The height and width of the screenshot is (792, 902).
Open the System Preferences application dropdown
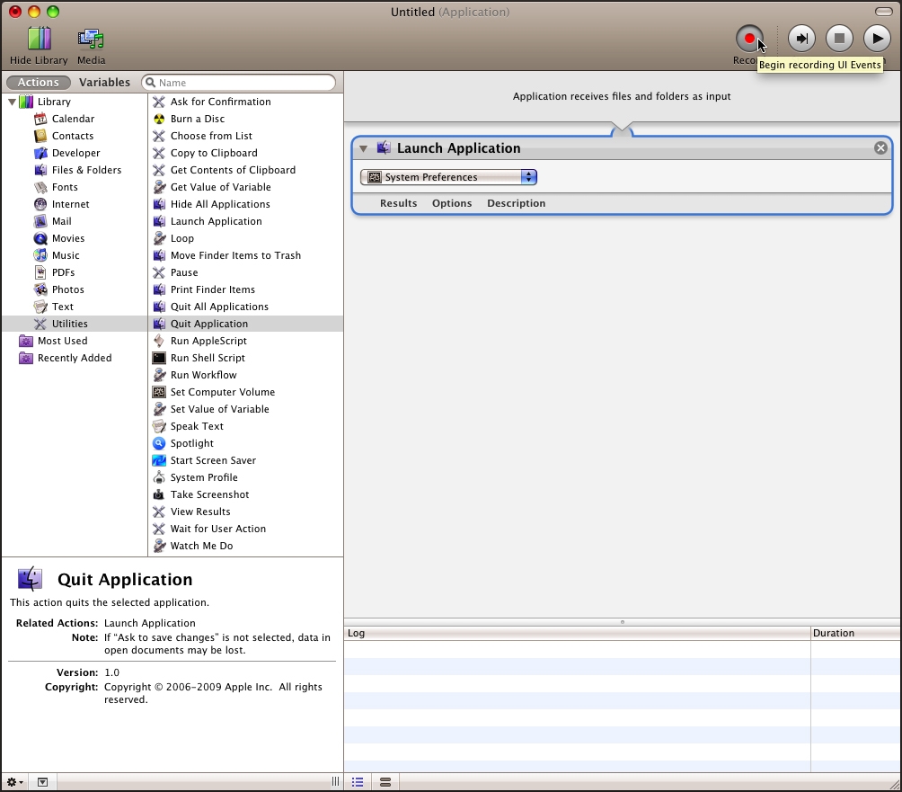(448, 177)
